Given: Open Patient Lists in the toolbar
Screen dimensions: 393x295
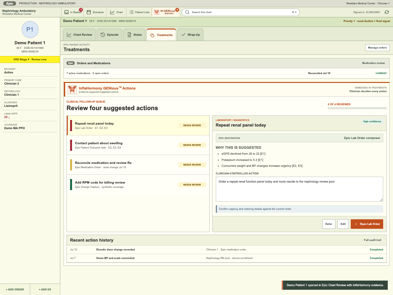Looking at the screenshot, I should 139,12.
